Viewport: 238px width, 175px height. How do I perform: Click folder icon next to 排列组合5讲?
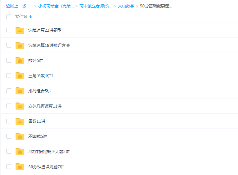coord(20,91)
